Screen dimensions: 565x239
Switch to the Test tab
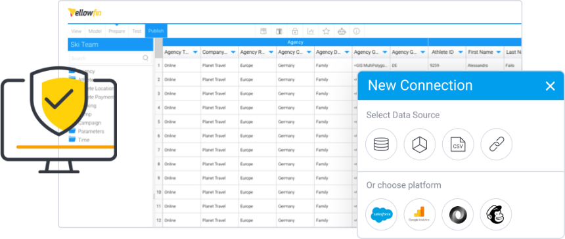pyautogui.click(x=137, y=32)
